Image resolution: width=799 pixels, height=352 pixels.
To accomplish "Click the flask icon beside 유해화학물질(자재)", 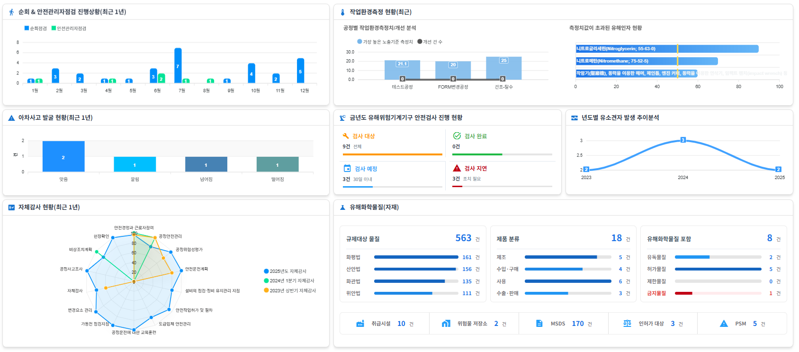I will coord(342,208).
